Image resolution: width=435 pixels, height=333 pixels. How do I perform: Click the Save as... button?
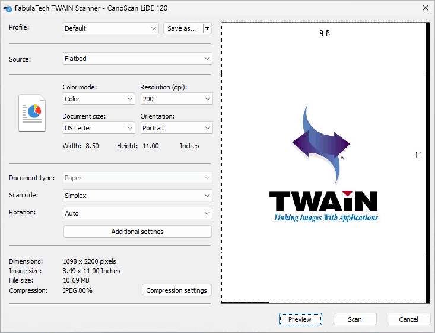[x=182, y=28]
